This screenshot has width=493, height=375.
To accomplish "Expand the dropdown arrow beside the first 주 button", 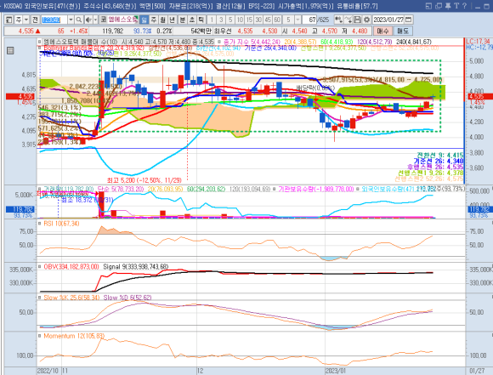I will (26, 20).
